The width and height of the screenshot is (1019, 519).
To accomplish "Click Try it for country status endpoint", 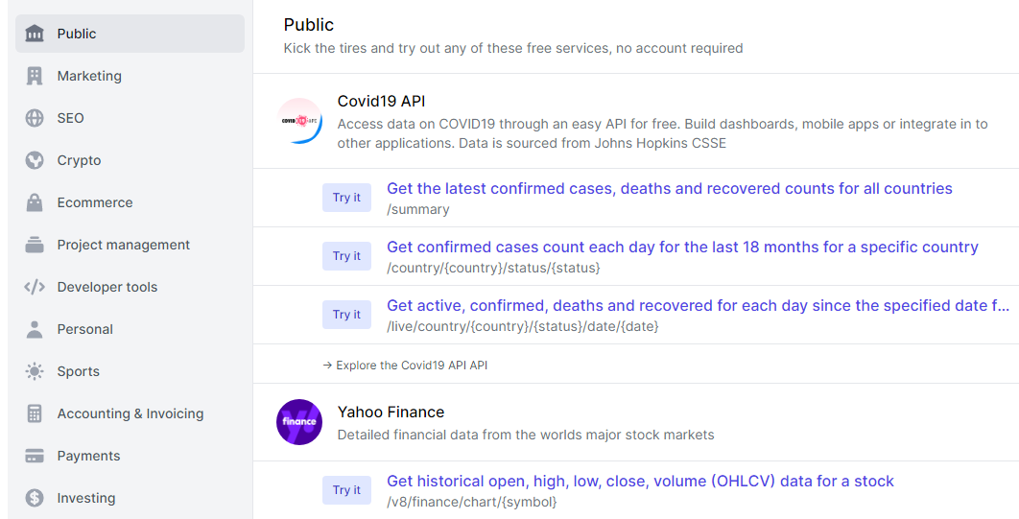I will coord(346,256).
